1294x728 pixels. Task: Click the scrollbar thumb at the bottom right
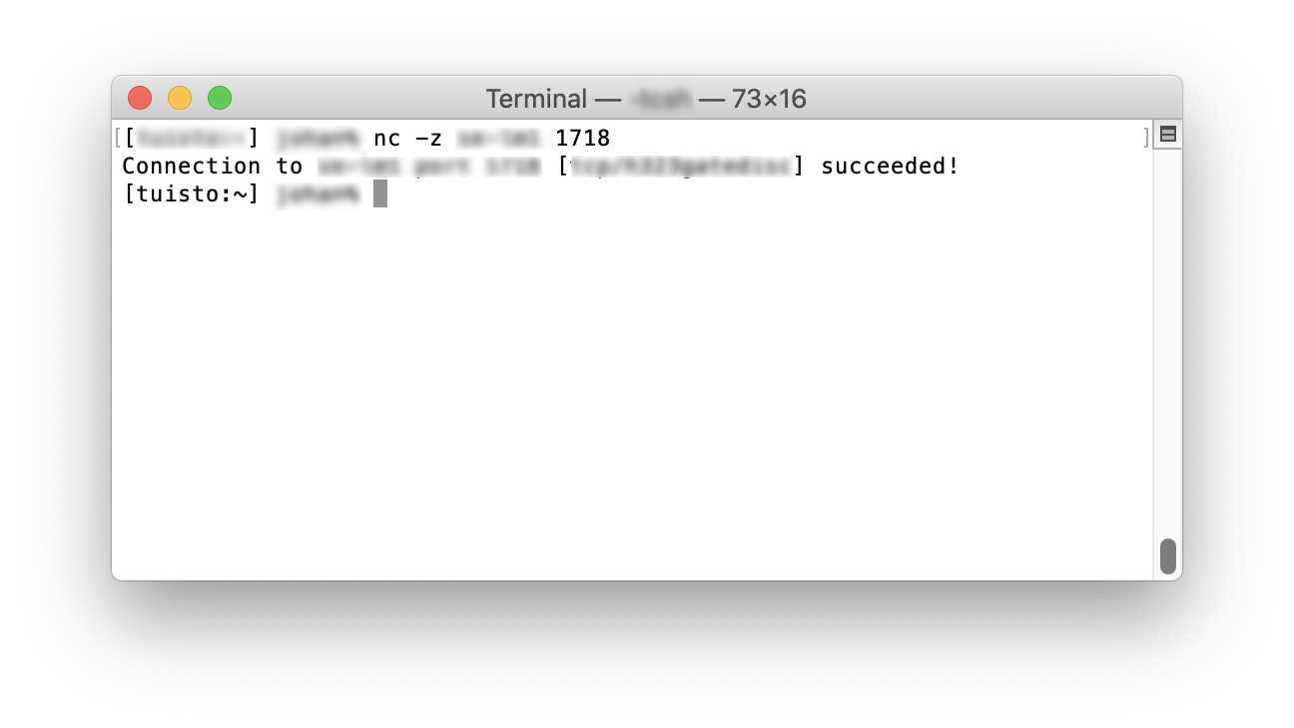1167,556
